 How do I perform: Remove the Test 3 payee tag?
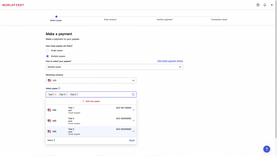coord(67,95)
